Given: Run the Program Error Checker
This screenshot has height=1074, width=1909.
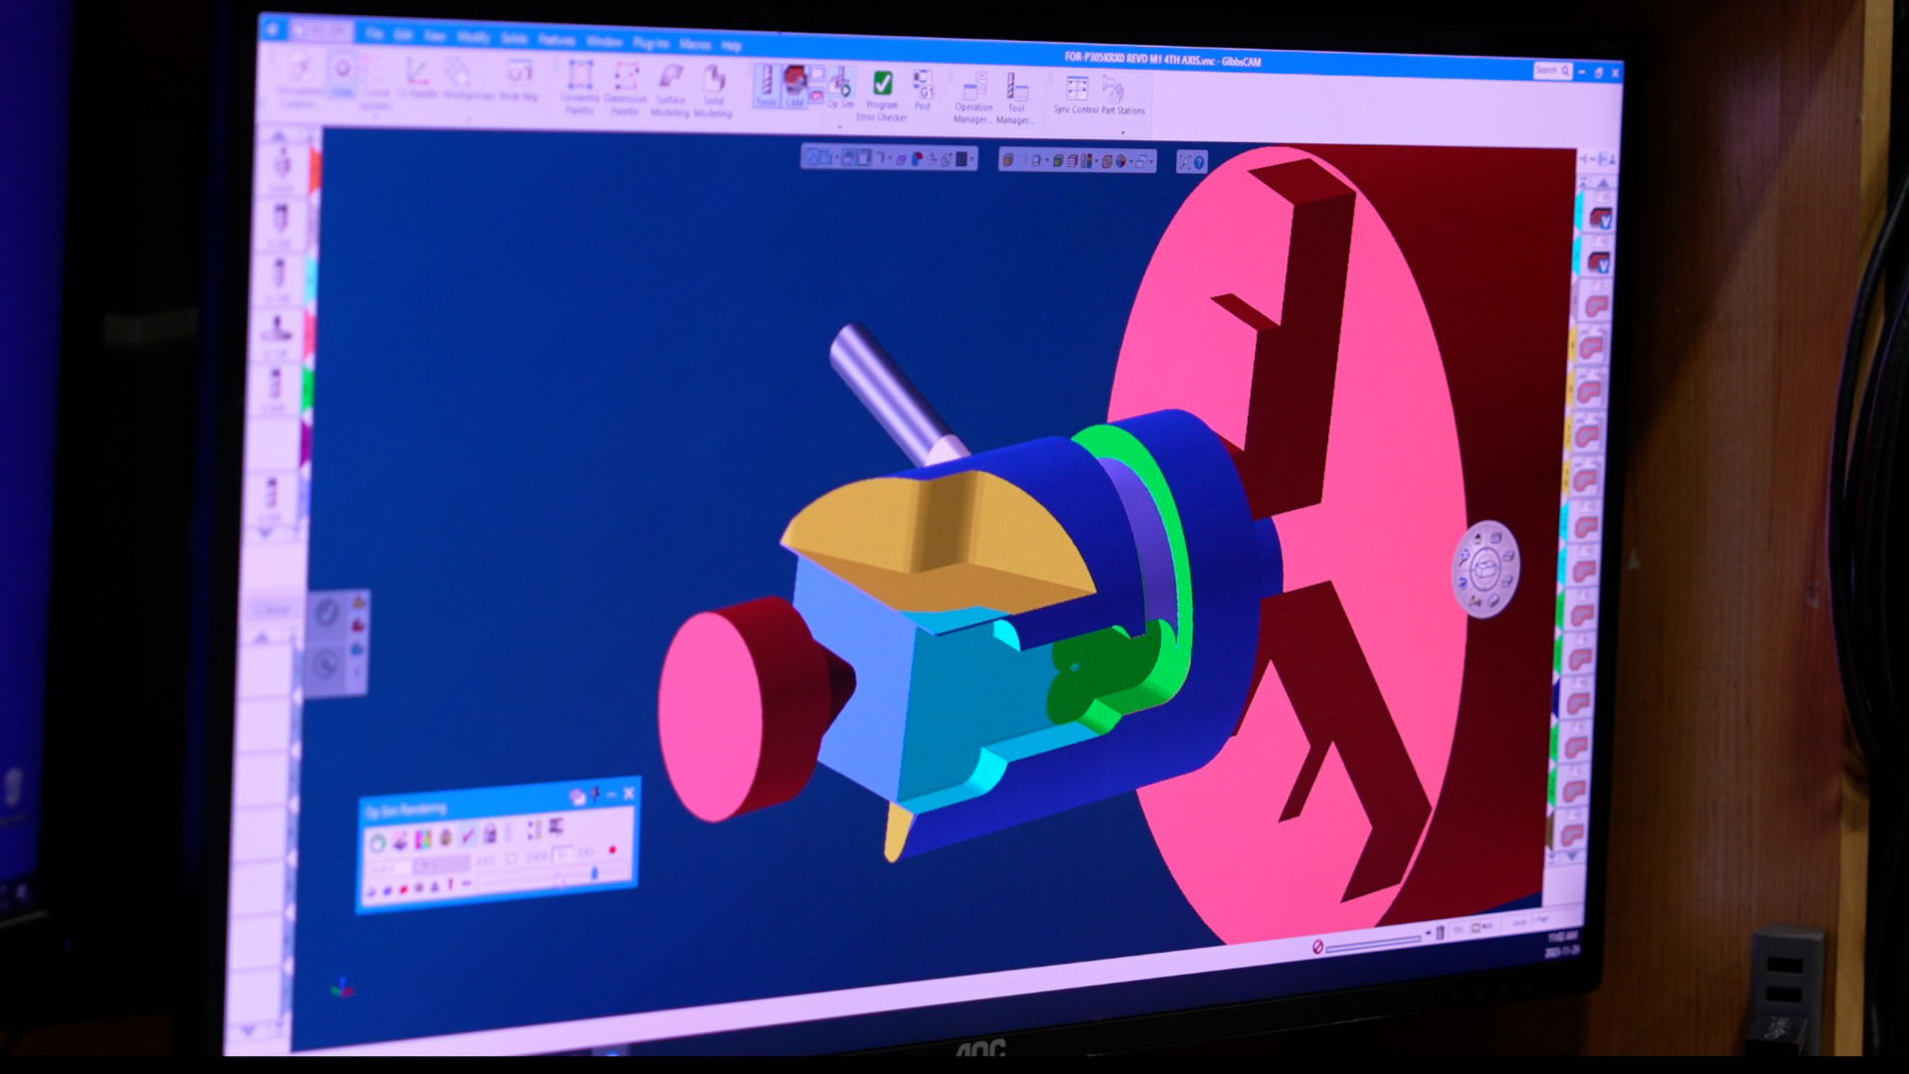Looking at the screenshot, I should point(882,95).
